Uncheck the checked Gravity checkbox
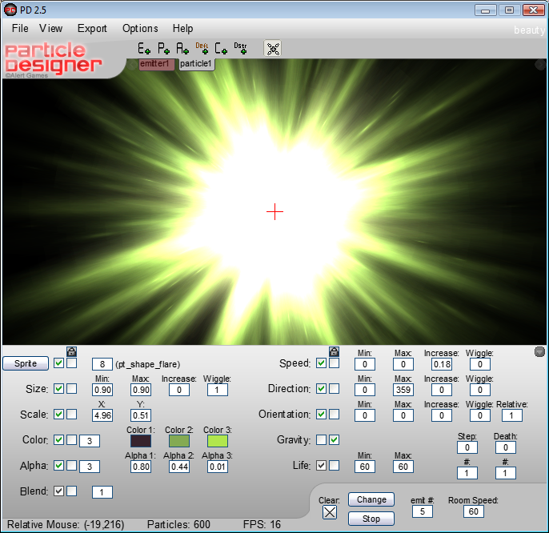The width and height of the screenshot is (549, 533). pos(335,440)
